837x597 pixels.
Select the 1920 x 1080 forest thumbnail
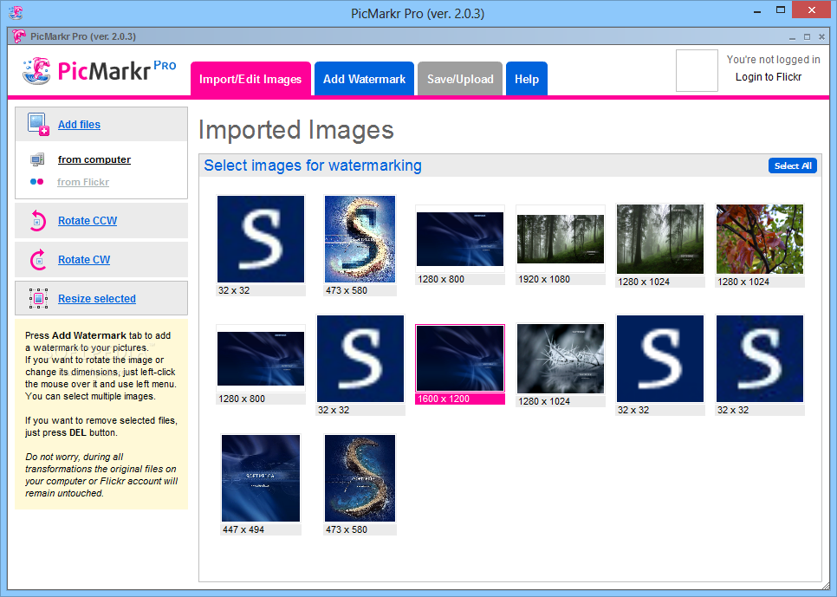561,238
